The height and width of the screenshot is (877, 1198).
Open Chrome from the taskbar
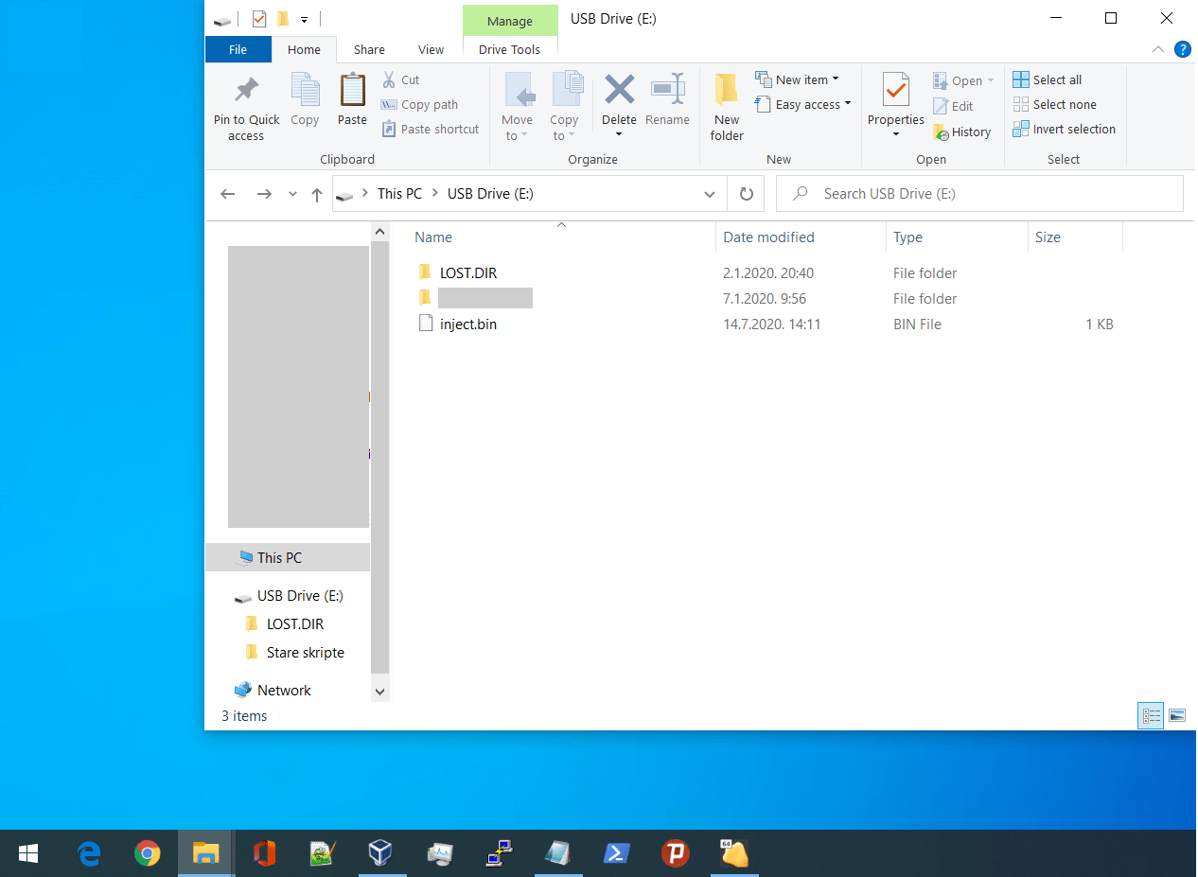(x=147, y=854)
